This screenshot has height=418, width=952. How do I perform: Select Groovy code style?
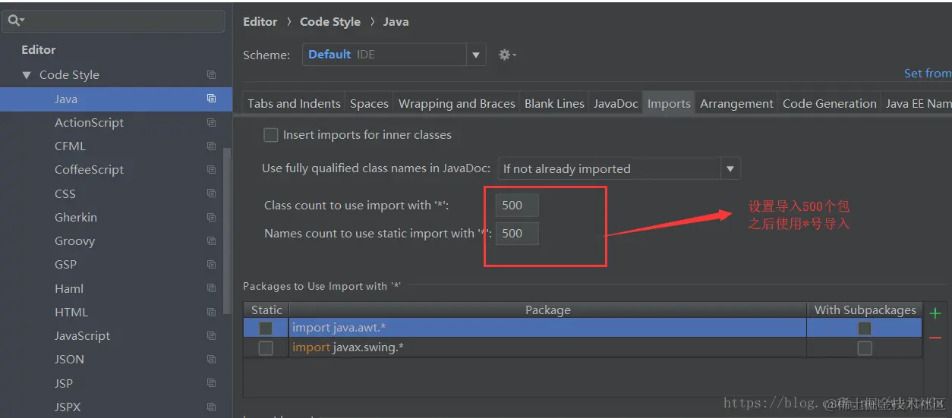[74, 241]
